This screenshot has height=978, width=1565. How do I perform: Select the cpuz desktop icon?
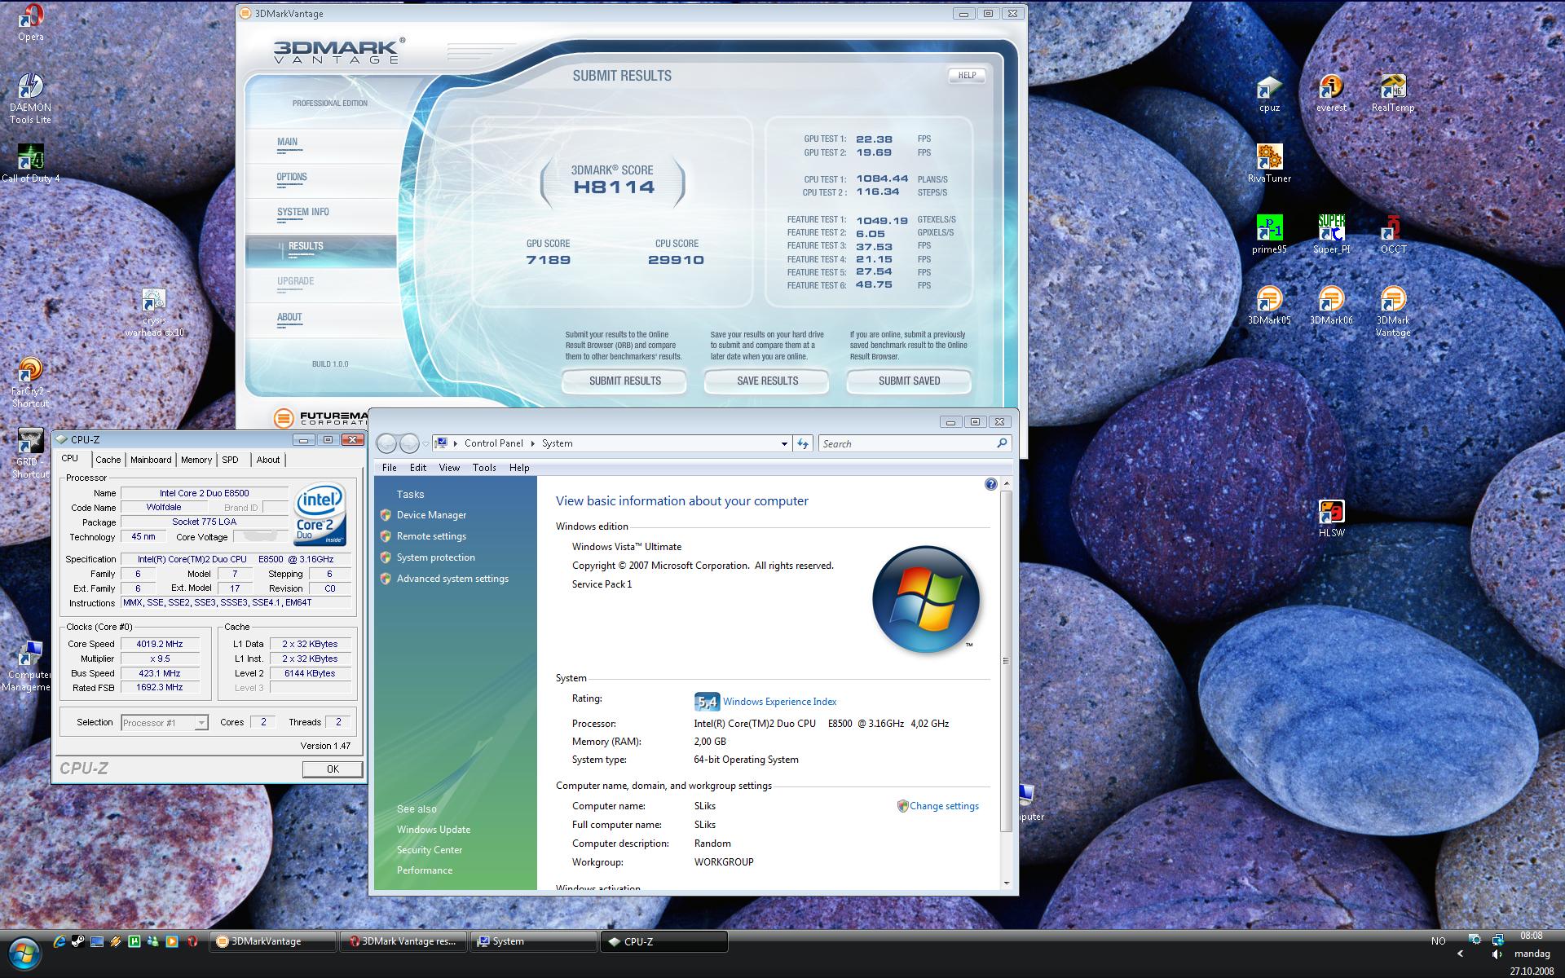click(1269, 93)
